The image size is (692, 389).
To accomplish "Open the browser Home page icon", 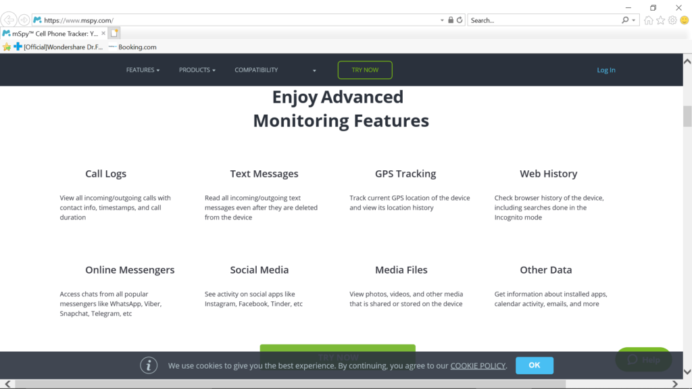I will (x=648, y=20).
